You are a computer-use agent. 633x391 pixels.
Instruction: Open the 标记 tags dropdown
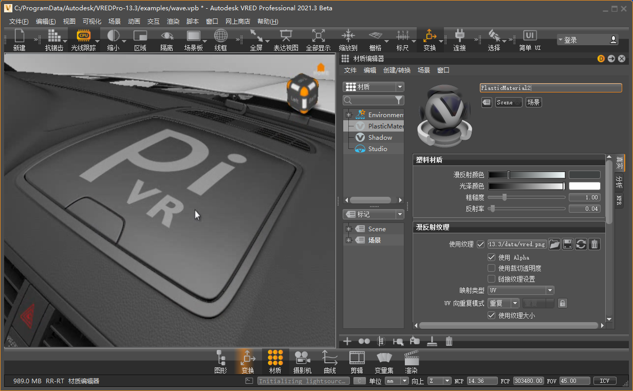click(374, 214)
